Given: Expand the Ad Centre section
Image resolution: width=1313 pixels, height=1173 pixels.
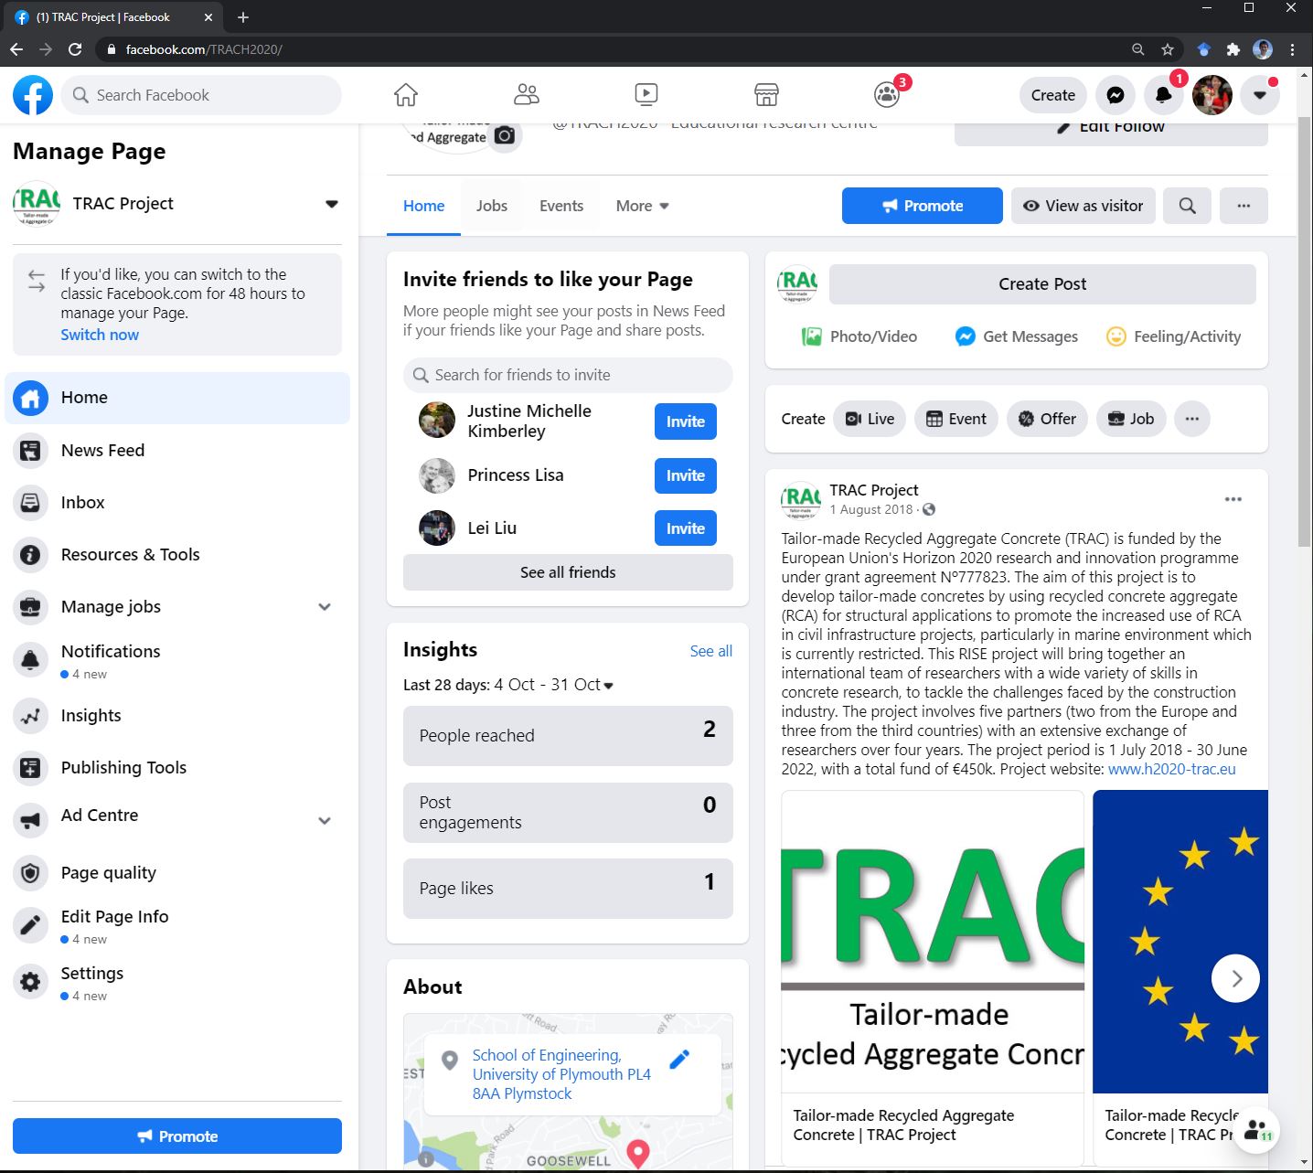Looking at the screenshot, I should pos(325,820).
